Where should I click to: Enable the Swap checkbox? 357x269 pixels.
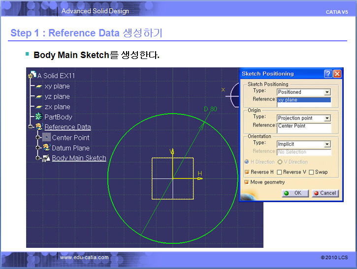[x=311, y=172]
